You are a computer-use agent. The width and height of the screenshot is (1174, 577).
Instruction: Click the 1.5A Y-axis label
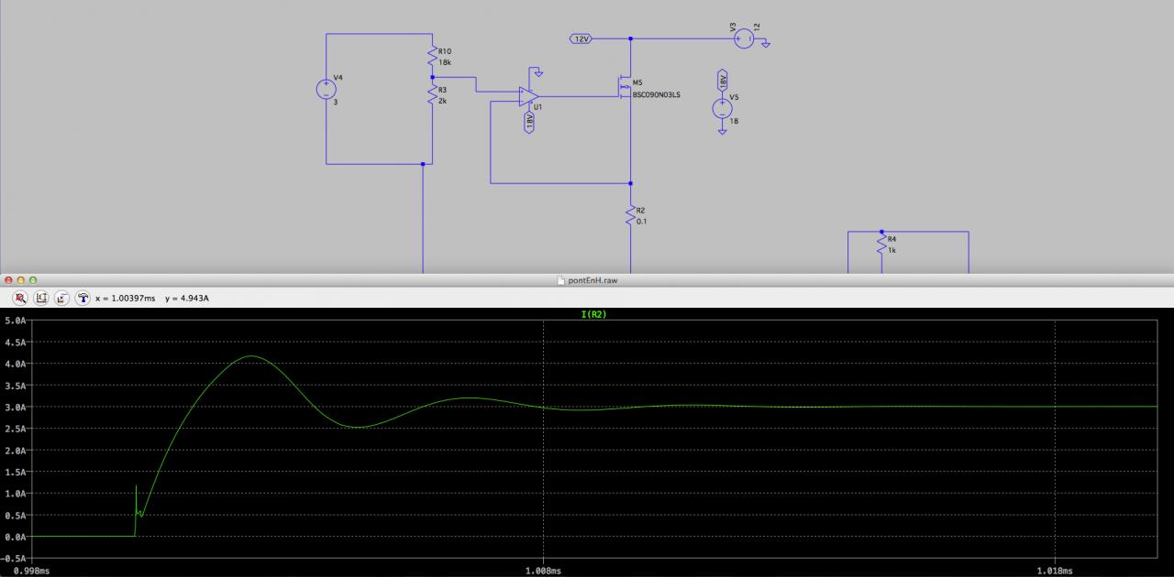click(x=16, y=472)
